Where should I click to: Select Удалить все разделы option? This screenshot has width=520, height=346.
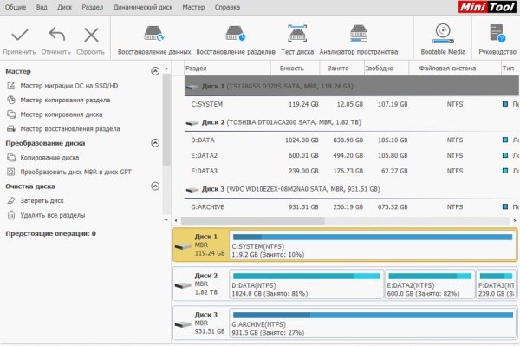pyautogui.click(x=52, y=215)
